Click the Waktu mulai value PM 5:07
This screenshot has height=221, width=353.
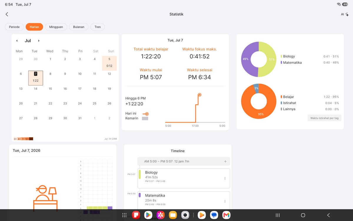coord(151,77)
